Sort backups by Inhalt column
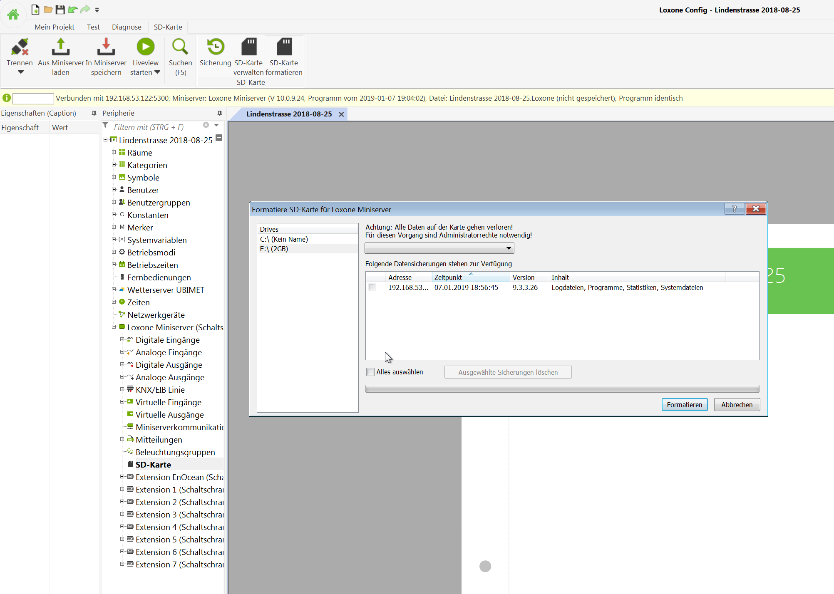This screenshot has height=594, width=834. (x=638, y=277)
